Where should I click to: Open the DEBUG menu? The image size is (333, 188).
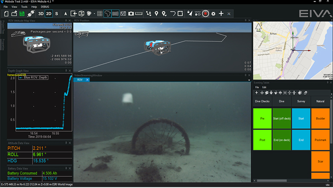(x=45, y=7)
